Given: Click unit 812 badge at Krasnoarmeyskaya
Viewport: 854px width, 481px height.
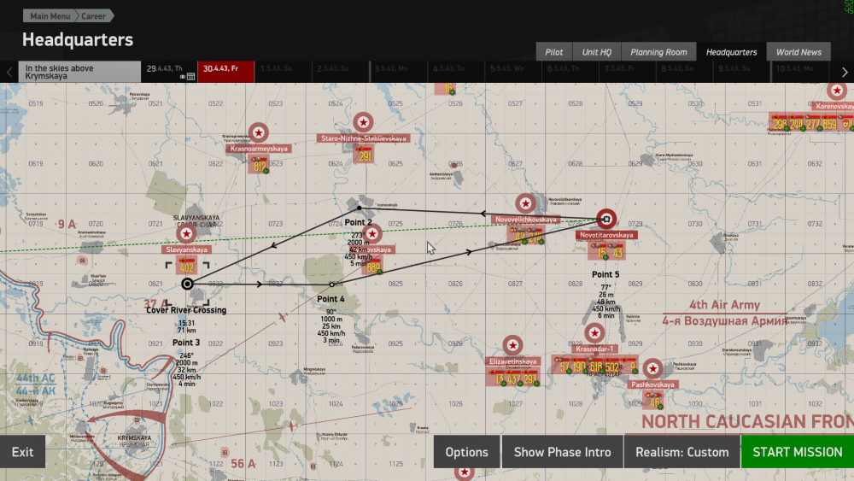Looking at the screenshot, I should [260, 165].
